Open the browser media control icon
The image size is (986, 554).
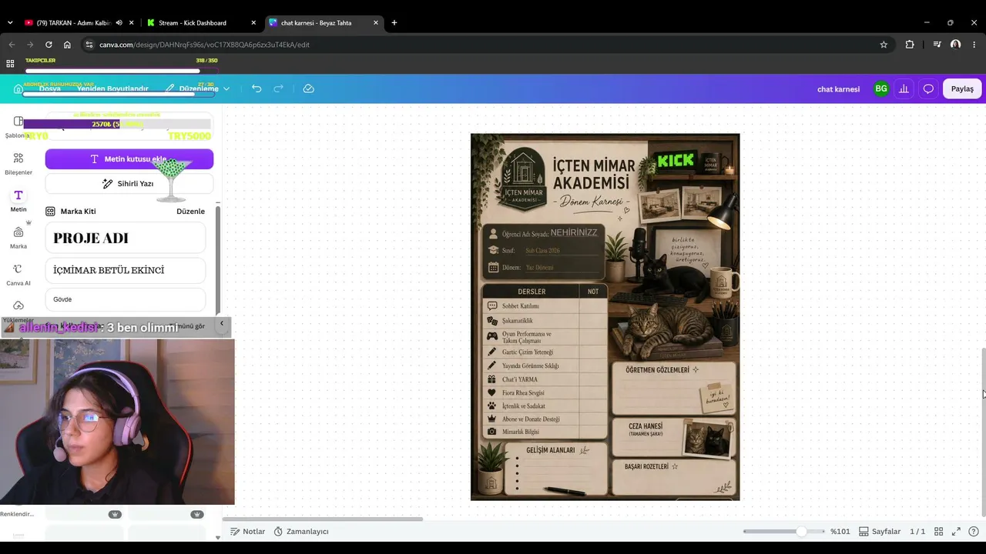[937, 45]
